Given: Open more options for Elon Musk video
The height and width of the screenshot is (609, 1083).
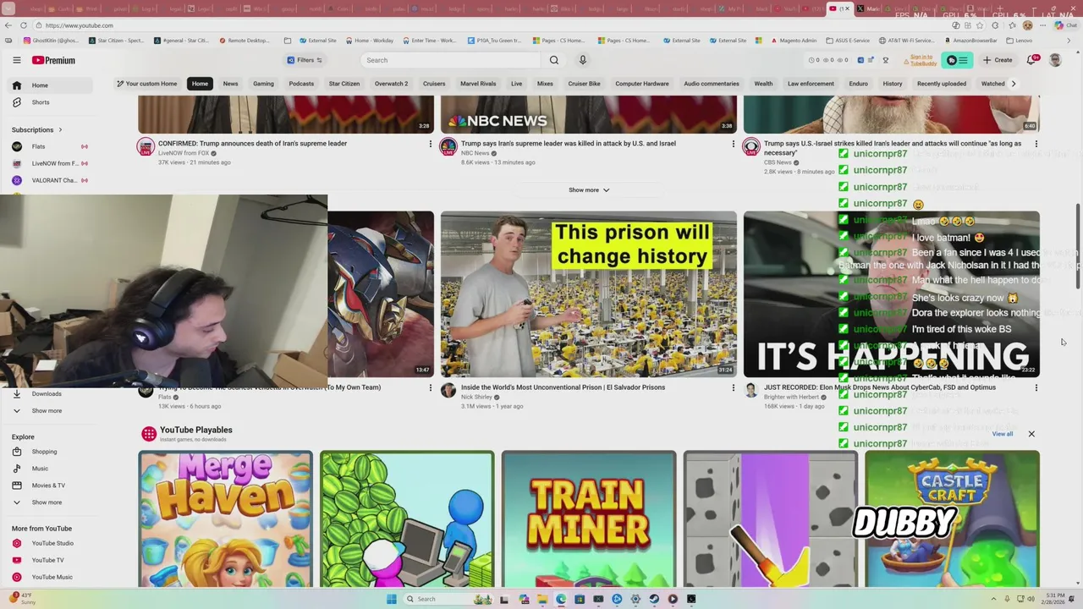Looking at the screenshot, I should (1036, 387).
